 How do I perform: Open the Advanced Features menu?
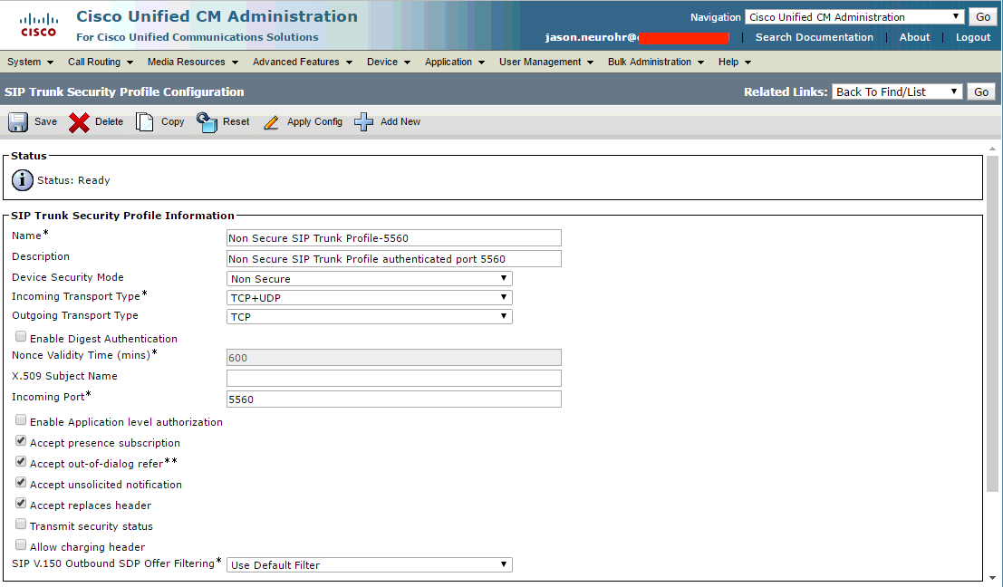pos(303,62)
